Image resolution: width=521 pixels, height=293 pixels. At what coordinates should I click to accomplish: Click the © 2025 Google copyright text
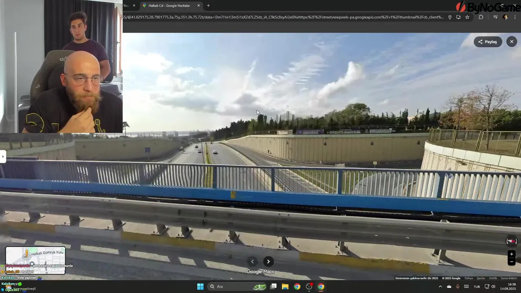451,278
